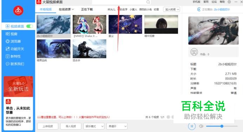Image resolution: width=243 pixels, height=132 pixels.
Task: Click the large preview image in details panel
Action: click(214, 30)
